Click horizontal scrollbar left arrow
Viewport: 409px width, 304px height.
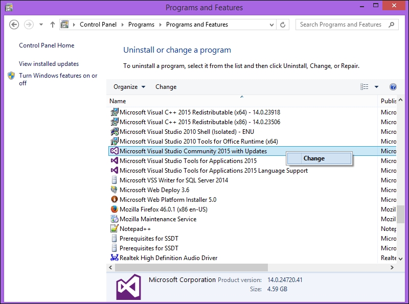(x=110, y=268)
